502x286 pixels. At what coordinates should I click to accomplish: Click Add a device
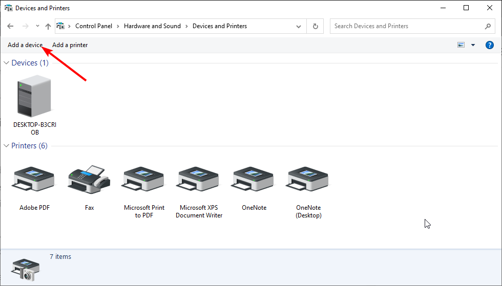tap(25, 45)
